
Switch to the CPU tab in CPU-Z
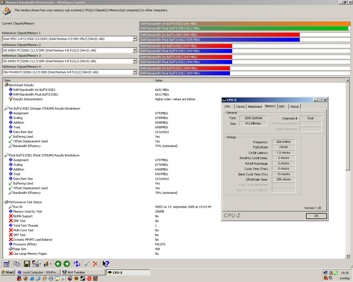(x=228, y=107)
